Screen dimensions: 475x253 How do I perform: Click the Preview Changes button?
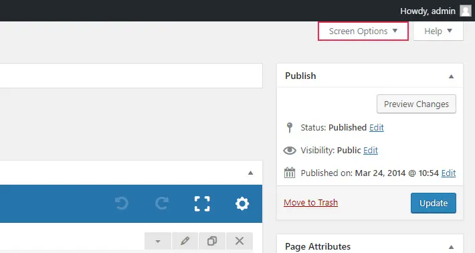416,104
